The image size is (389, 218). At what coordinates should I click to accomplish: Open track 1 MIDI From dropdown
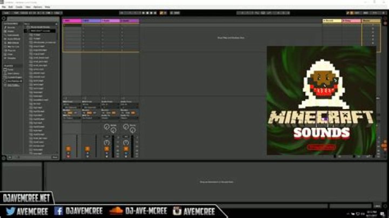click(72, 105)
